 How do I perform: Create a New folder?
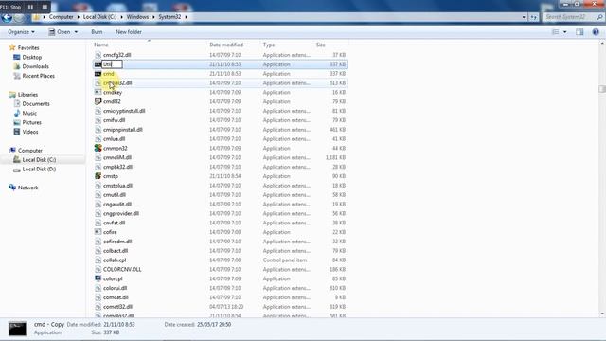click(129, 32)
